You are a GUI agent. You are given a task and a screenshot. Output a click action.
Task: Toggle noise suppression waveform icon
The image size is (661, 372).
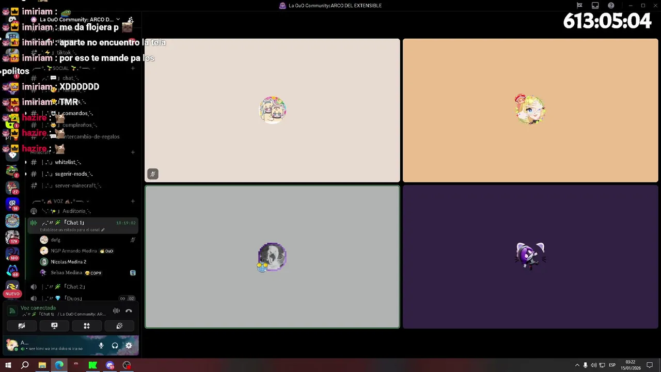pyautogui.click(x=116, y=311)
